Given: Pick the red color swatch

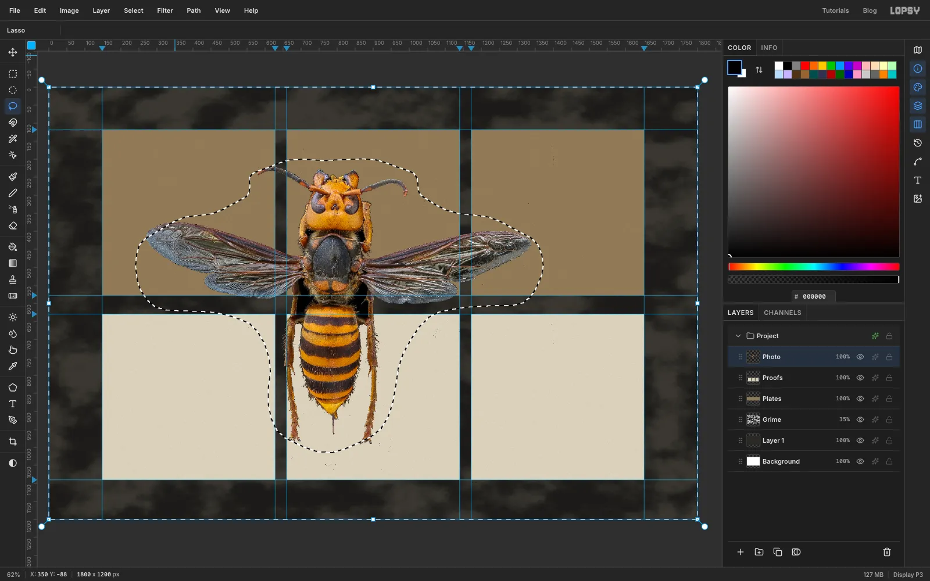Looking at the screenshot, I should coord(805,66).
